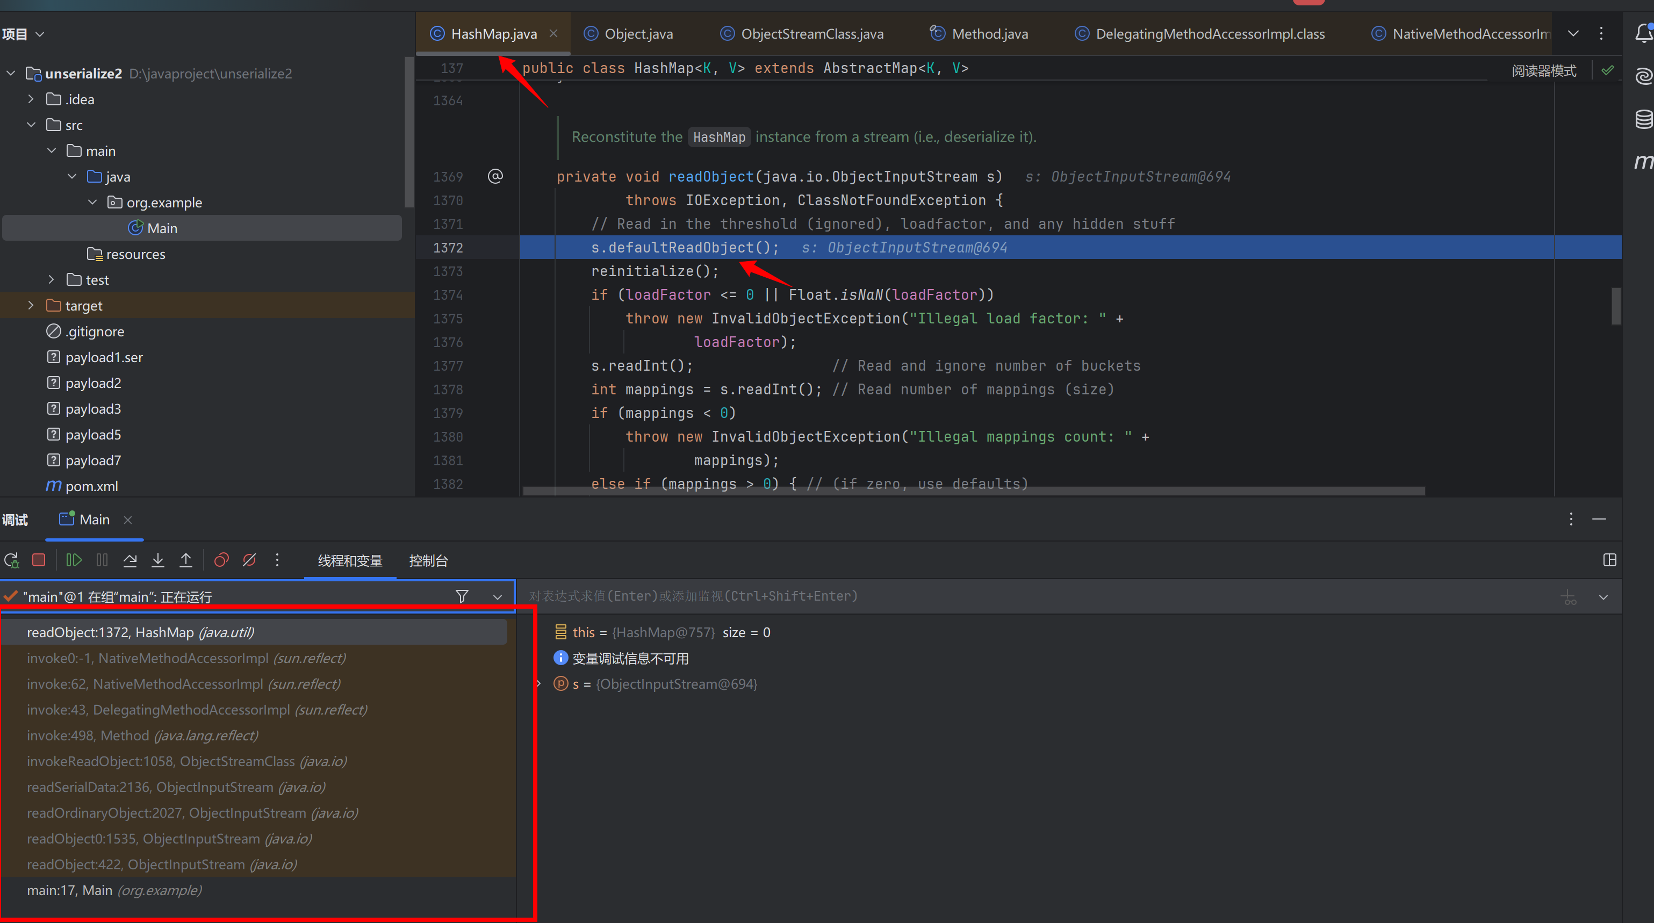Screen dimensions: 1654x923
Task: Open the Database tool window
Action: point(1643,119)
